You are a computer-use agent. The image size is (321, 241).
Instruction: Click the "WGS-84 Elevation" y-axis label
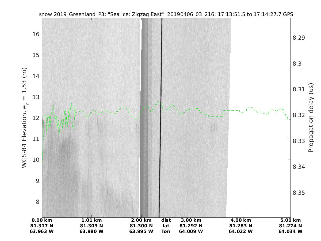[x=25, y=118]
